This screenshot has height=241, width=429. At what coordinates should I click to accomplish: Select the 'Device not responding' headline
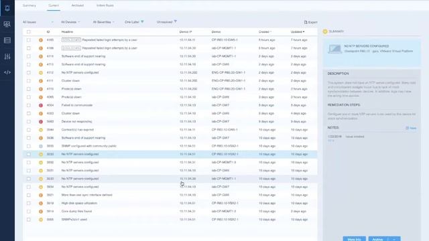[x=77, y=122]
